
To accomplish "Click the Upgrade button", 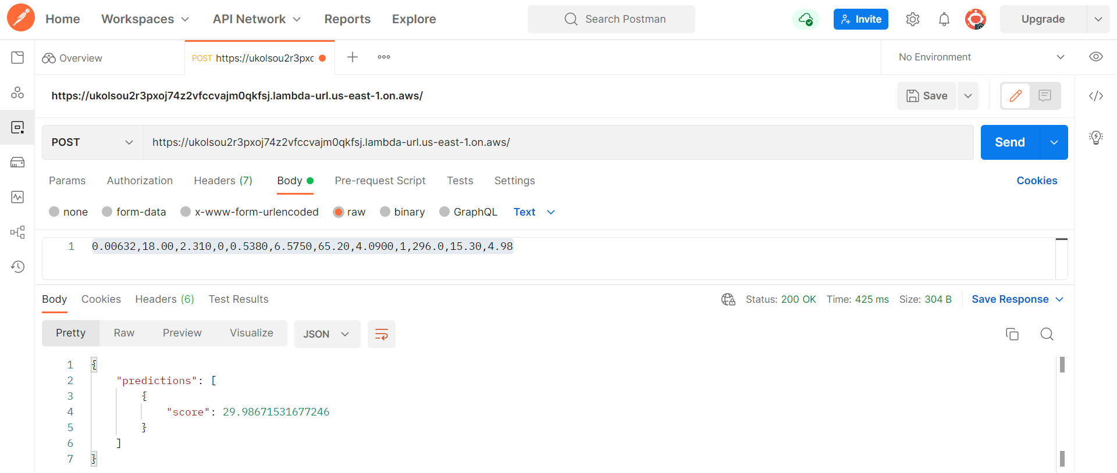I will [1043, 19].
